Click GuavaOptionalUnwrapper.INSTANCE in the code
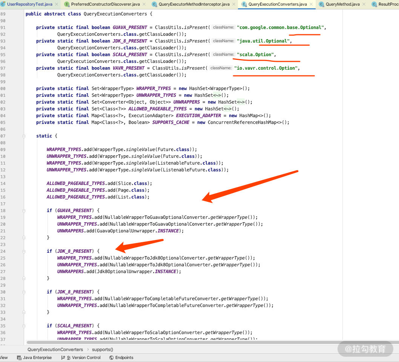 [138, 231]
